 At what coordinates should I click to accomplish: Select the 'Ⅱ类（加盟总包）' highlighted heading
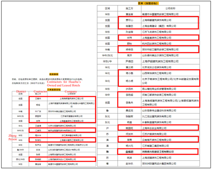(148, 3)
